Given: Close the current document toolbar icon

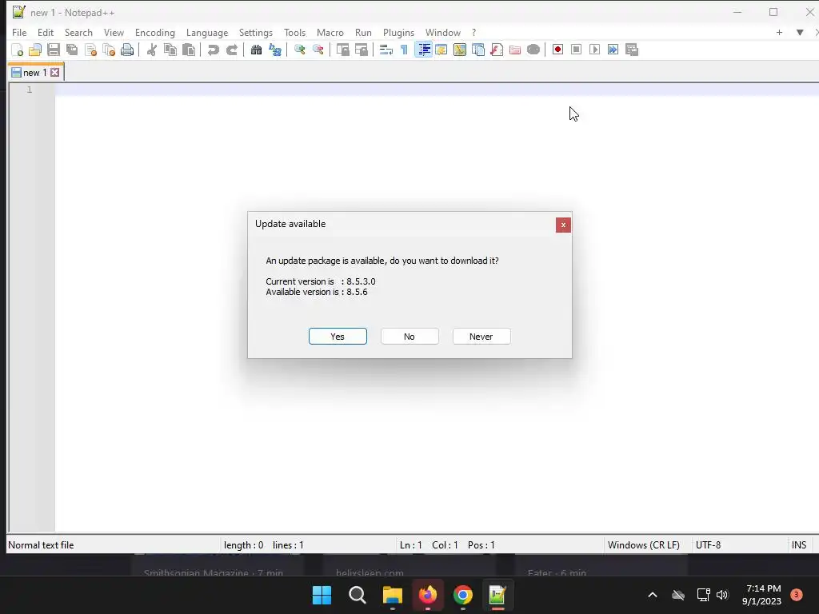Looking at the screenshot, I should (x=90, y=50).
